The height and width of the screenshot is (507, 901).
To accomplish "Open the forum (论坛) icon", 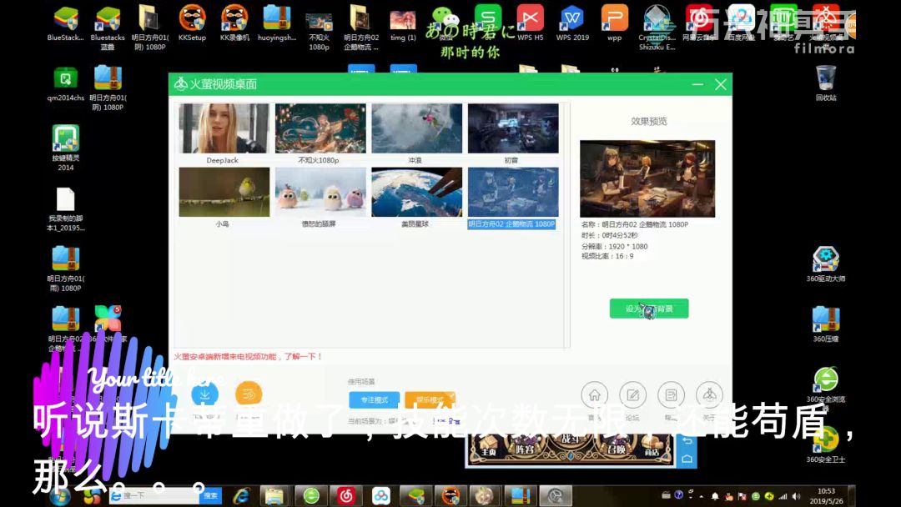I will click(632, 395).
